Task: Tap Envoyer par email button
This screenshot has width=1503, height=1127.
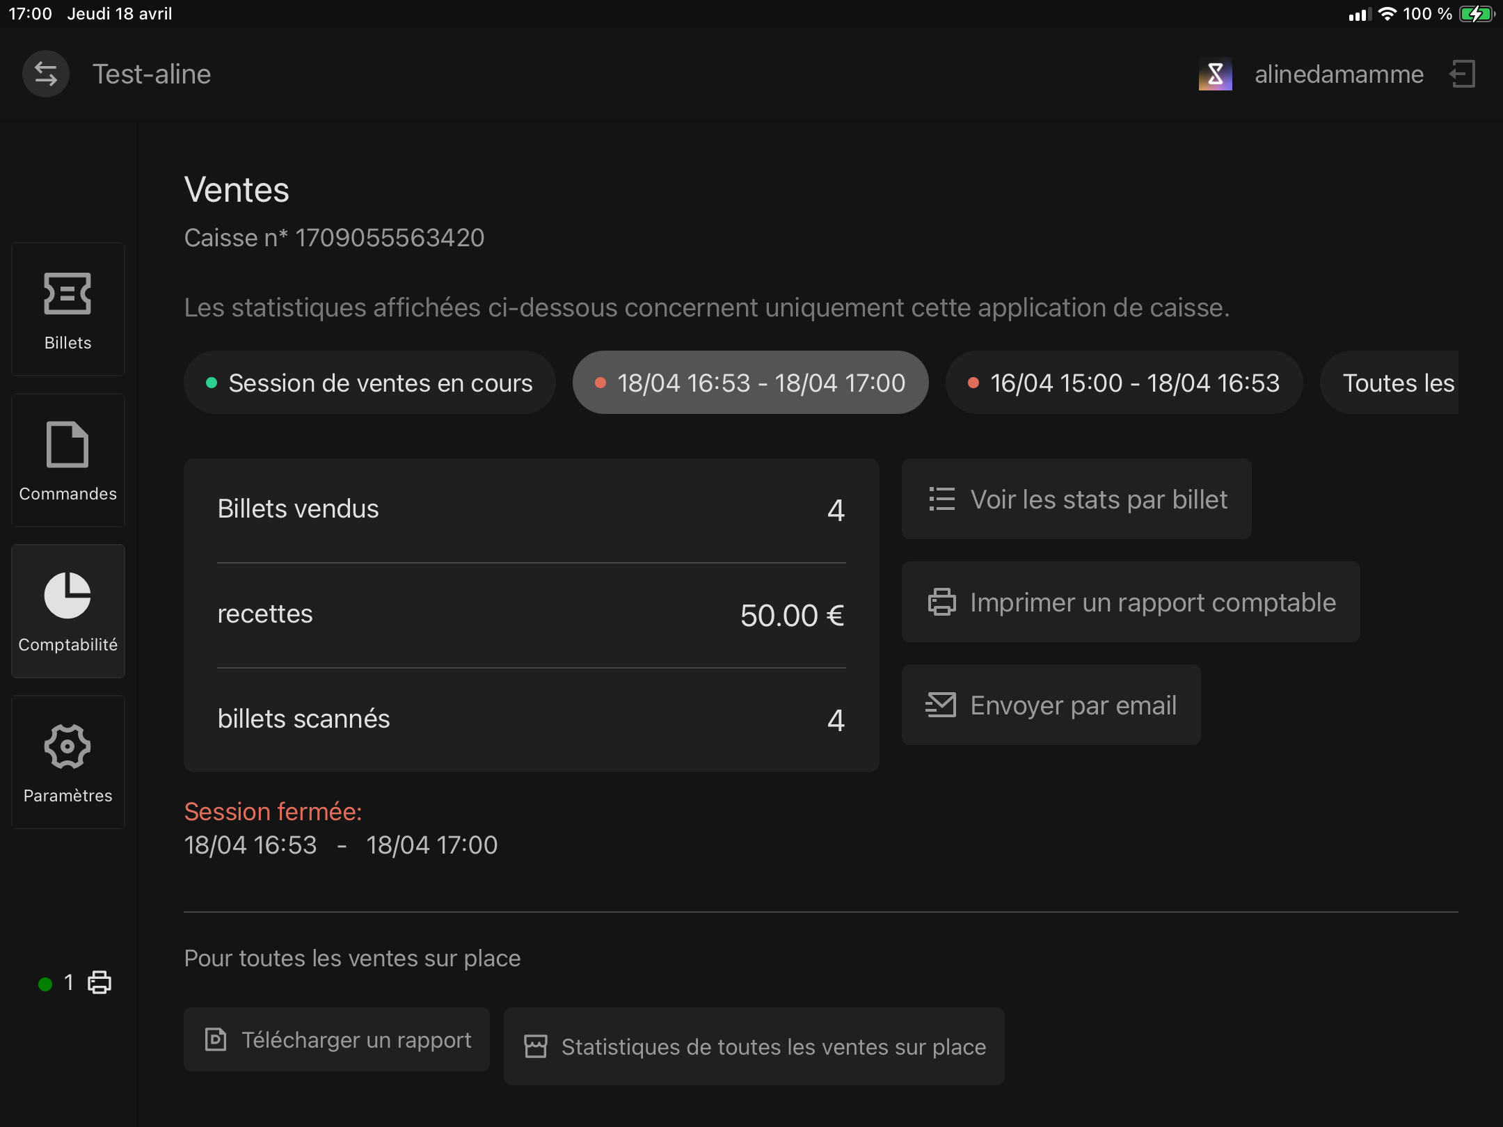Action: point(1051,705)
